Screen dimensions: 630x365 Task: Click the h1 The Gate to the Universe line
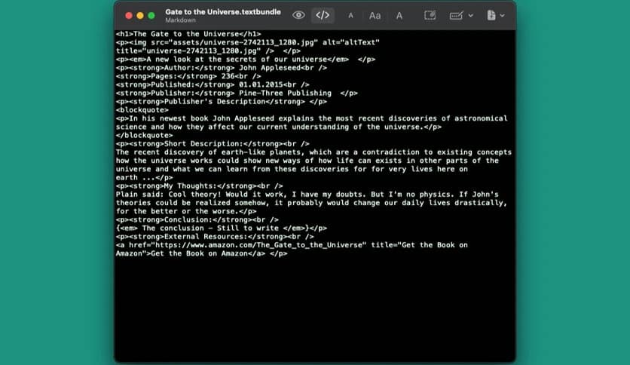pos(188,34)
